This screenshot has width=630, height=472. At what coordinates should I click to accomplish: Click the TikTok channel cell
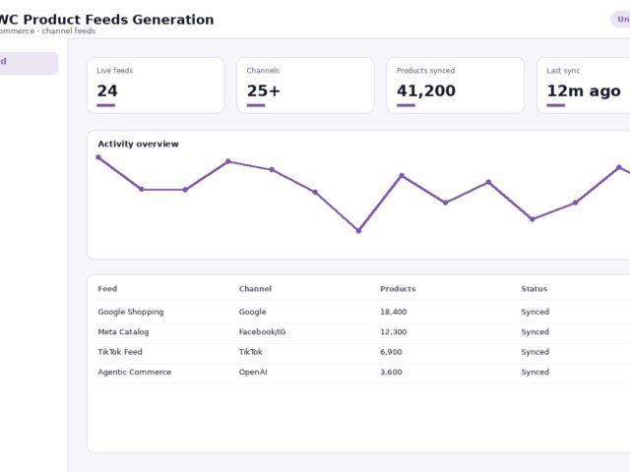[251, 352]
